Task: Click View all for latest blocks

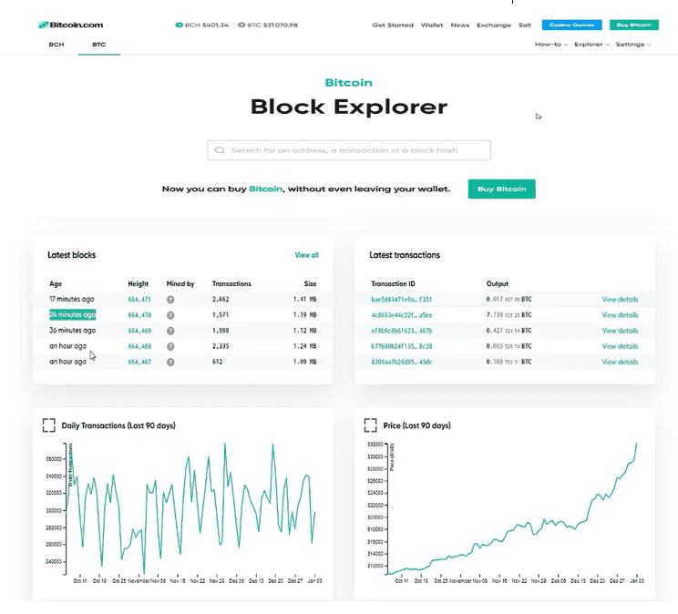Action: click(306, 255)
